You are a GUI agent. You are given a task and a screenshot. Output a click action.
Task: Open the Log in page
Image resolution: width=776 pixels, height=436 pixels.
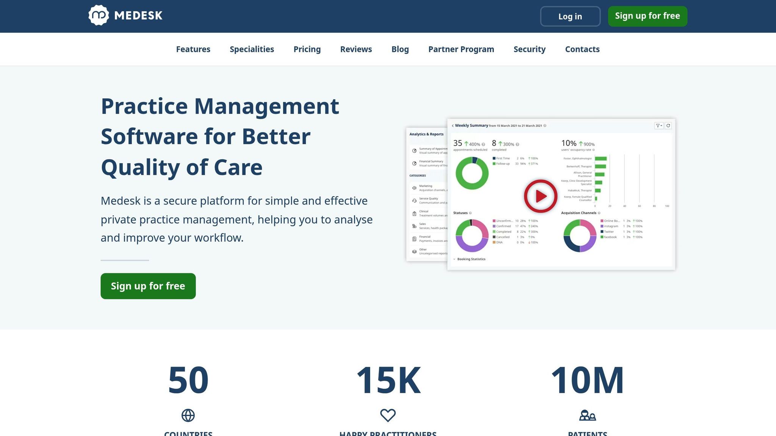coord(570,16)
